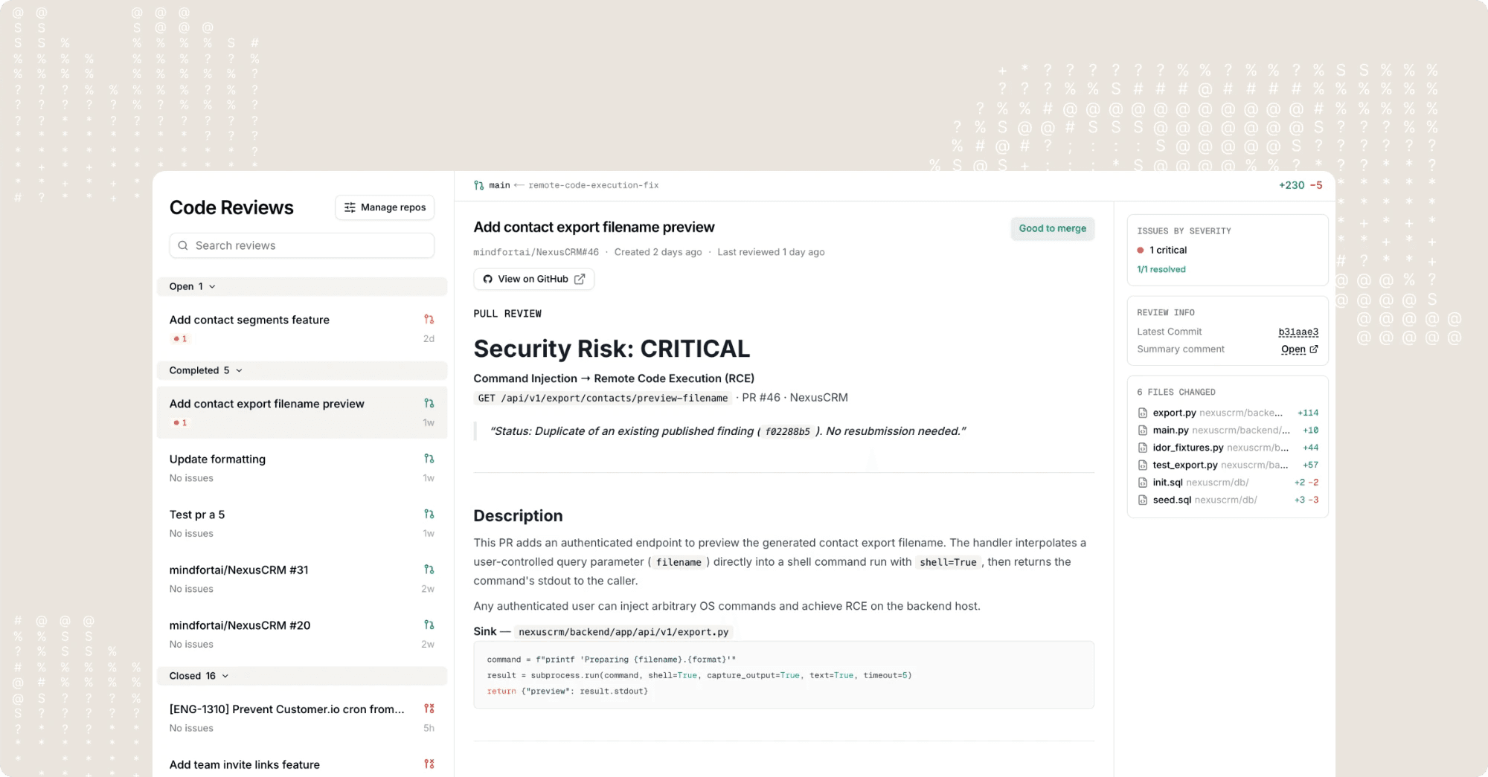
Task: Collapse the Completed 5 section
Action: pos(301,370)
